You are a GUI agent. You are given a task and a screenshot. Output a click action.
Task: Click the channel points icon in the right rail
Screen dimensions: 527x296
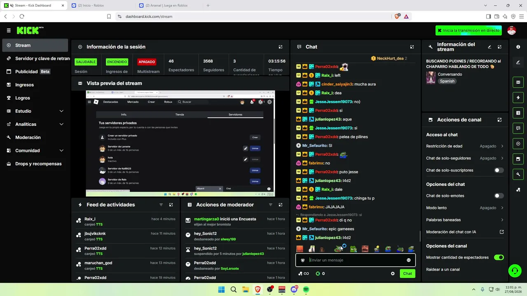pyautogui.click(x=518, y=190)
